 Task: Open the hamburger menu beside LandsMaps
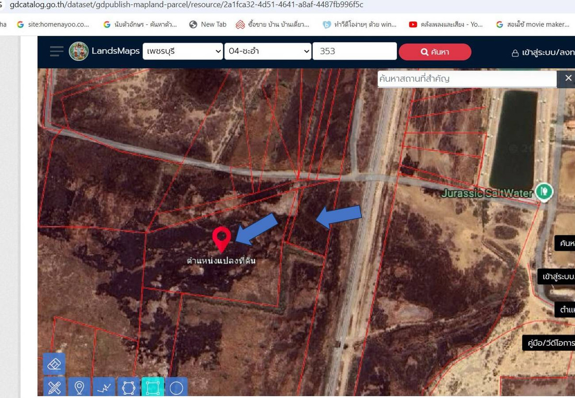point(56,51)
